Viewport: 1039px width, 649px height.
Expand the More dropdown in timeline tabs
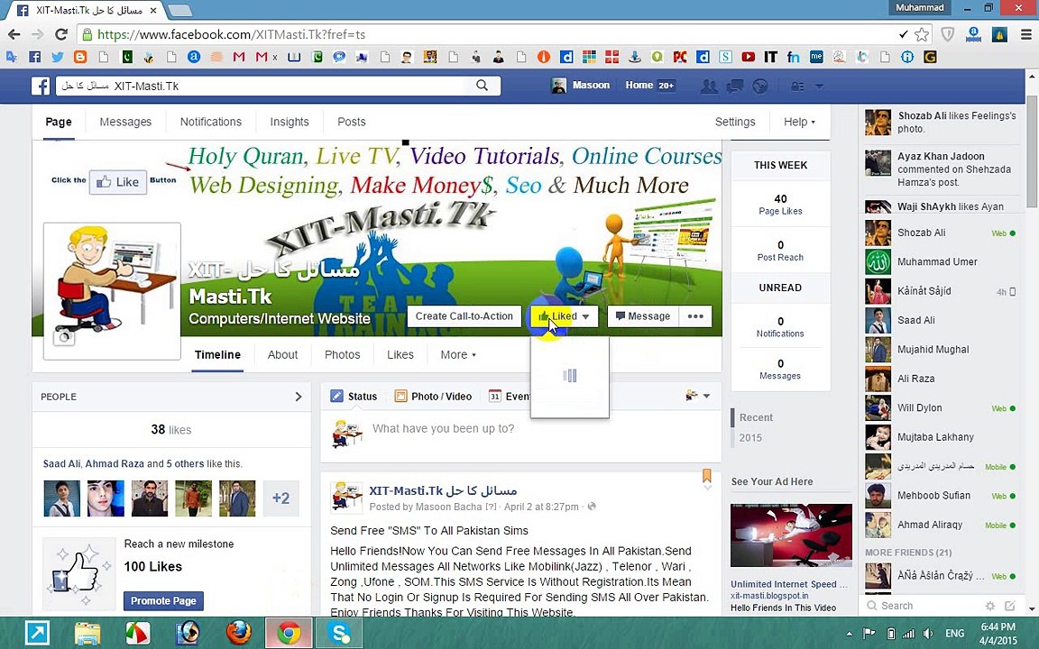tap(458, 355)
